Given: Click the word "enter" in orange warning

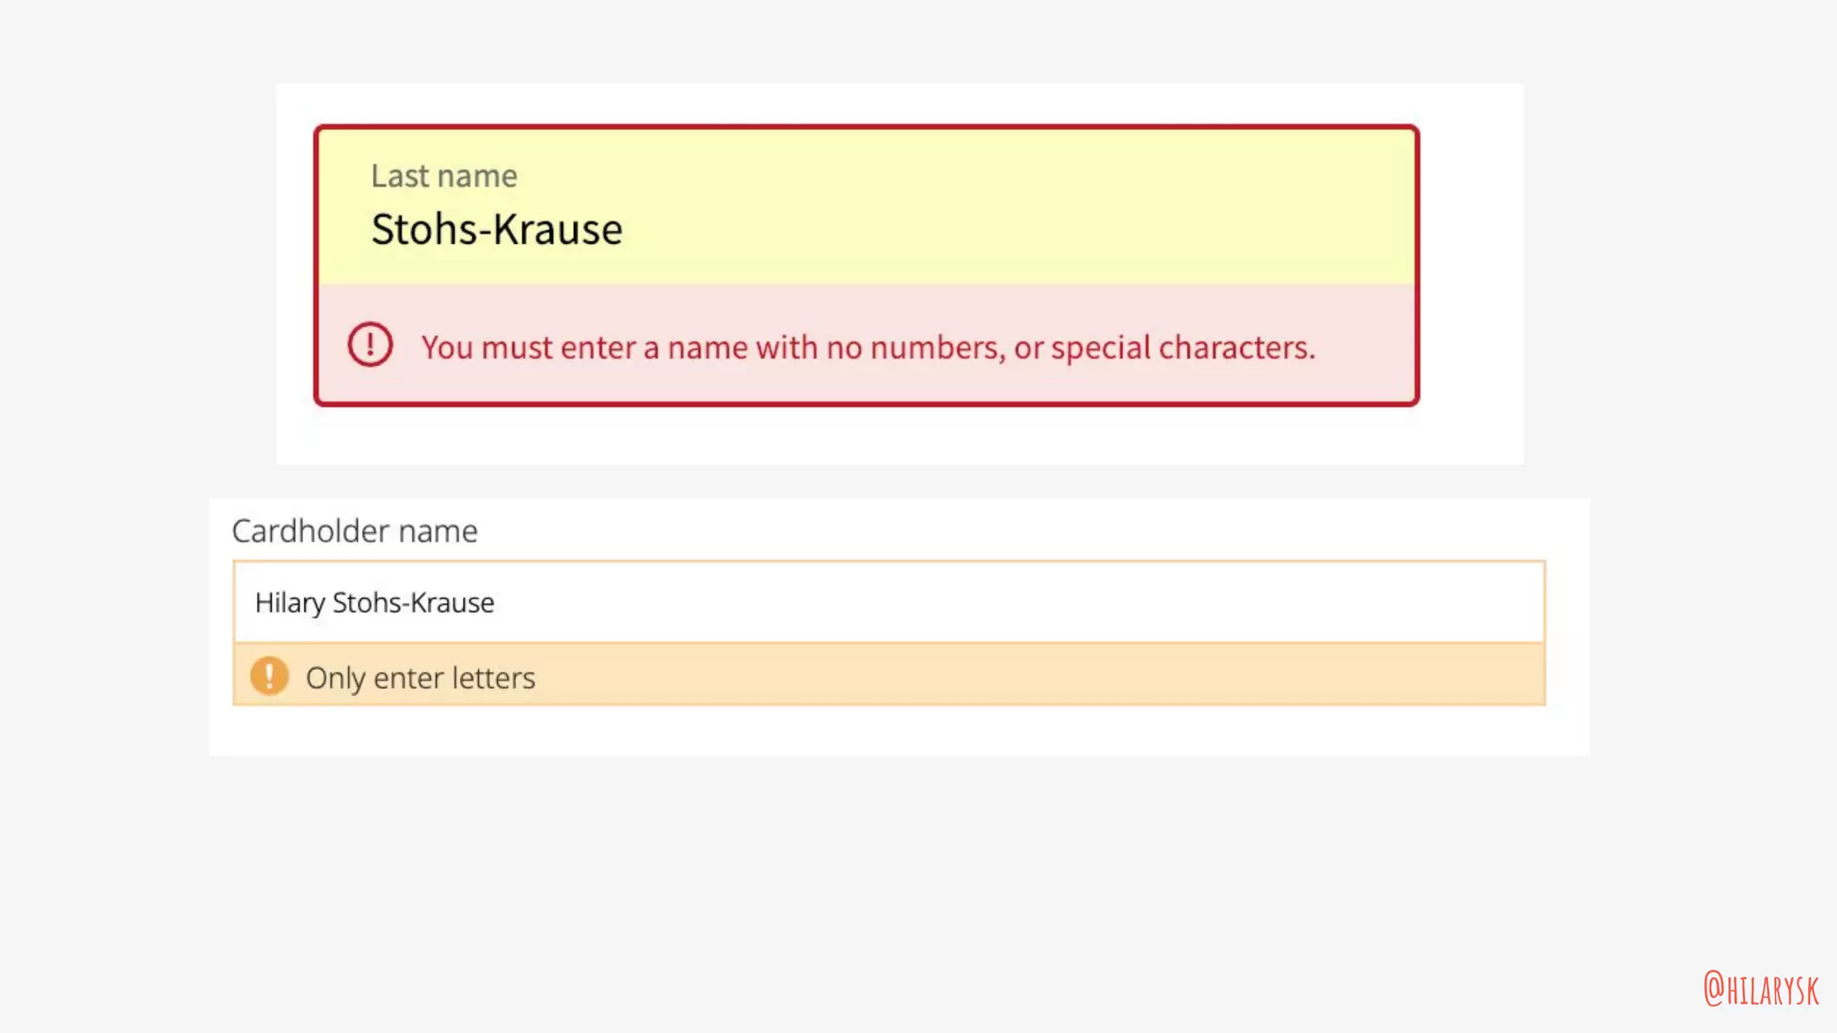Looking at the screenshot, I should (403, 679).
